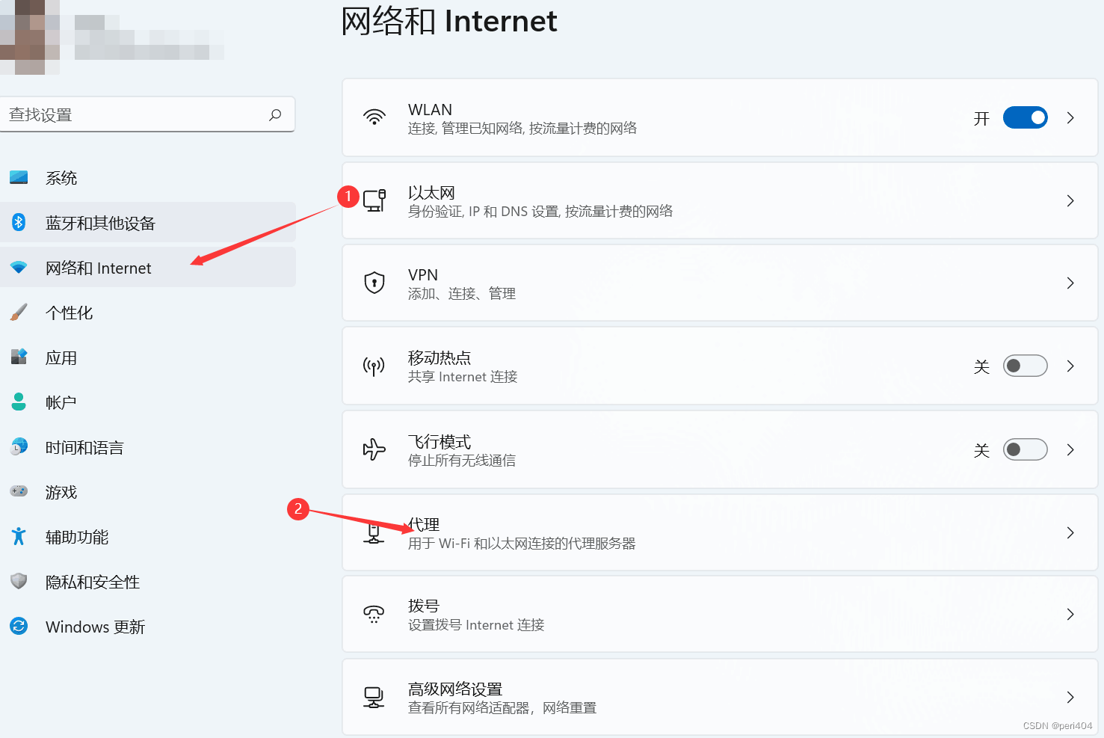Open 蓝牙和其他设备 in the sidebar
The width and height of the screenshot is (1104, 738).
pos(148,222)
